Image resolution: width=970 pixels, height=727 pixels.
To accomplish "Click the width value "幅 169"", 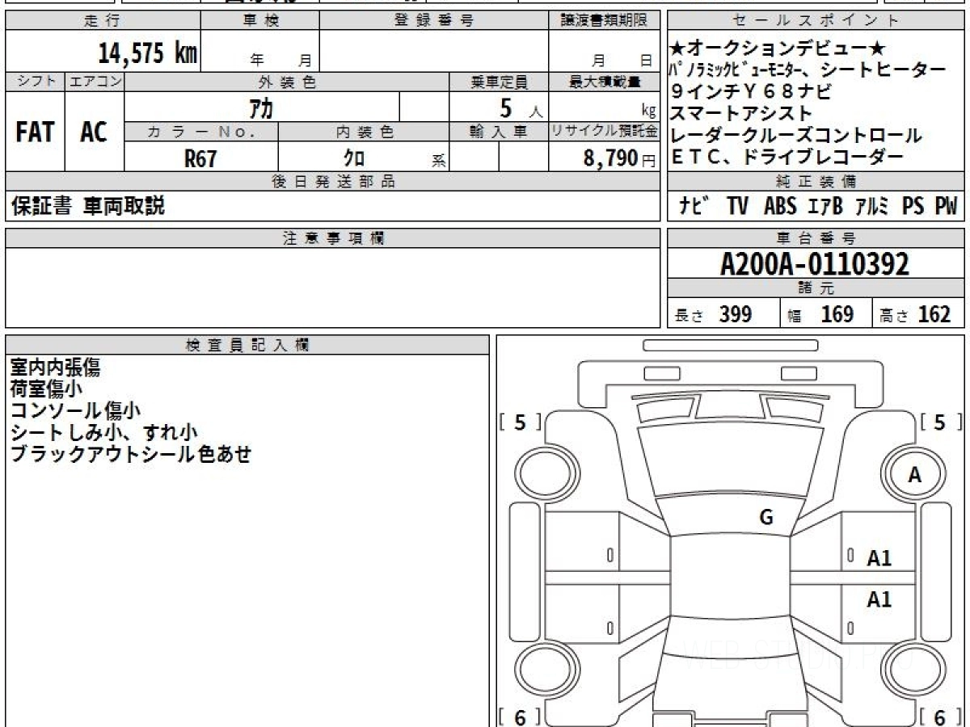I will point(820,314).
